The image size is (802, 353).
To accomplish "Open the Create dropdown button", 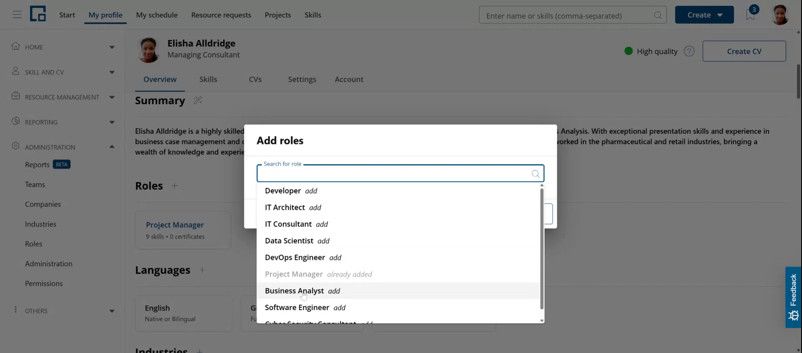I will [704, 15].
